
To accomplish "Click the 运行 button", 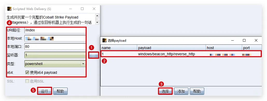I will click(x=44, y=91).
